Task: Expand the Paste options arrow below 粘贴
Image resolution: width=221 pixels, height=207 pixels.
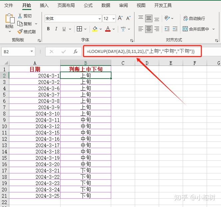Action: point(10,32)
